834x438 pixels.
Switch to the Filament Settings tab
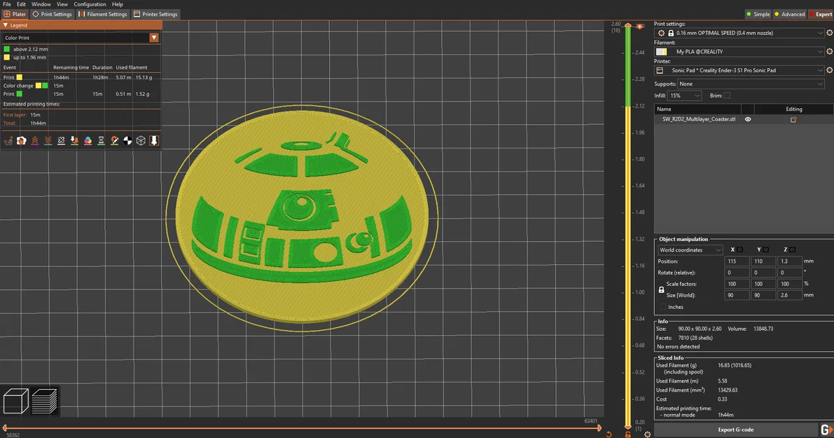click(103, 15)
